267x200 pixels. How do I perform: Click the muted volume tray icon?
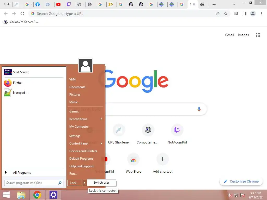click(x=230, y=195)
